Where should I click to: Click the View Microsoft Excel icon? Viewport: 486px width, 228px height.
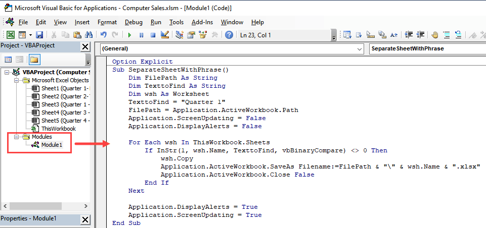tap(11, 35)
